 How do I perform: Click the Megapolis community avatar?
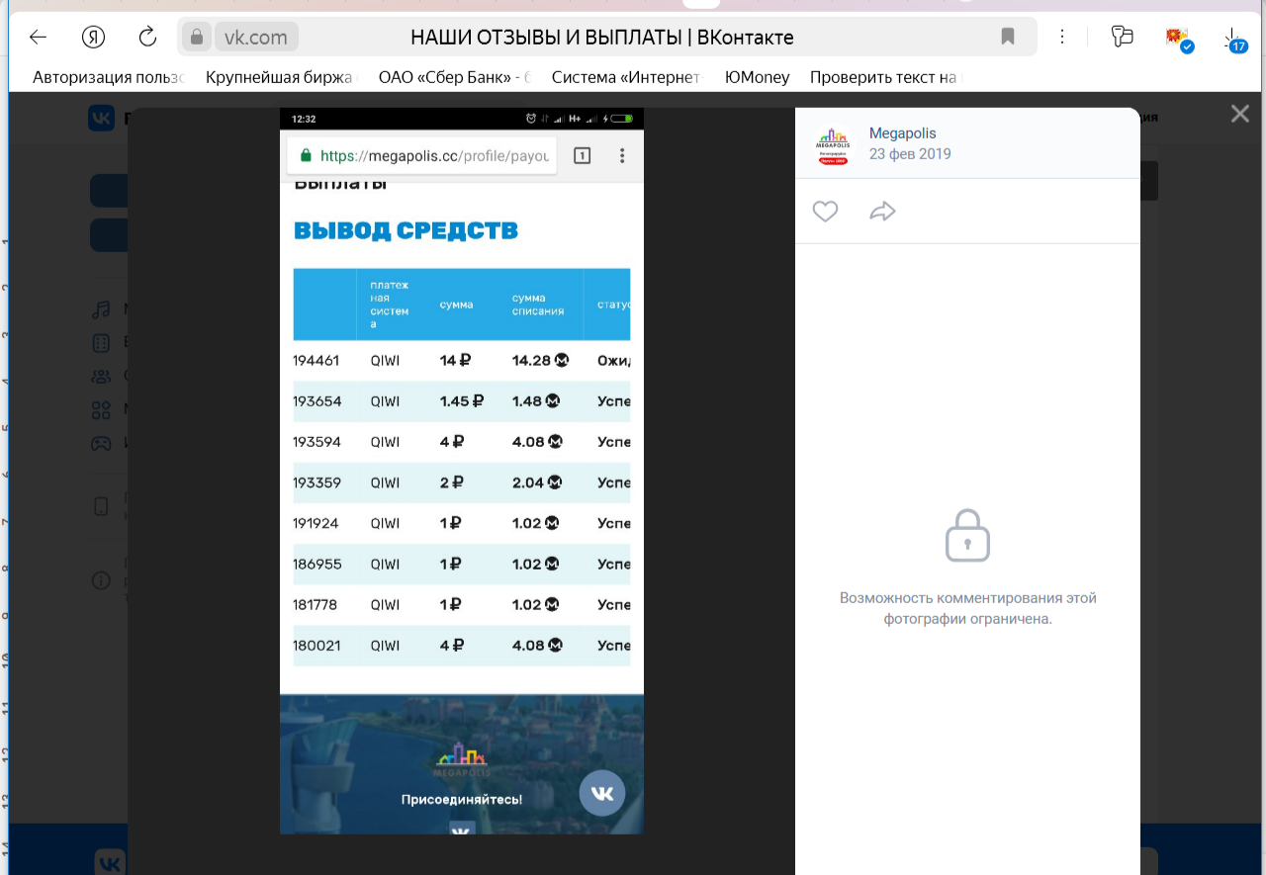[x=833, y=145]
